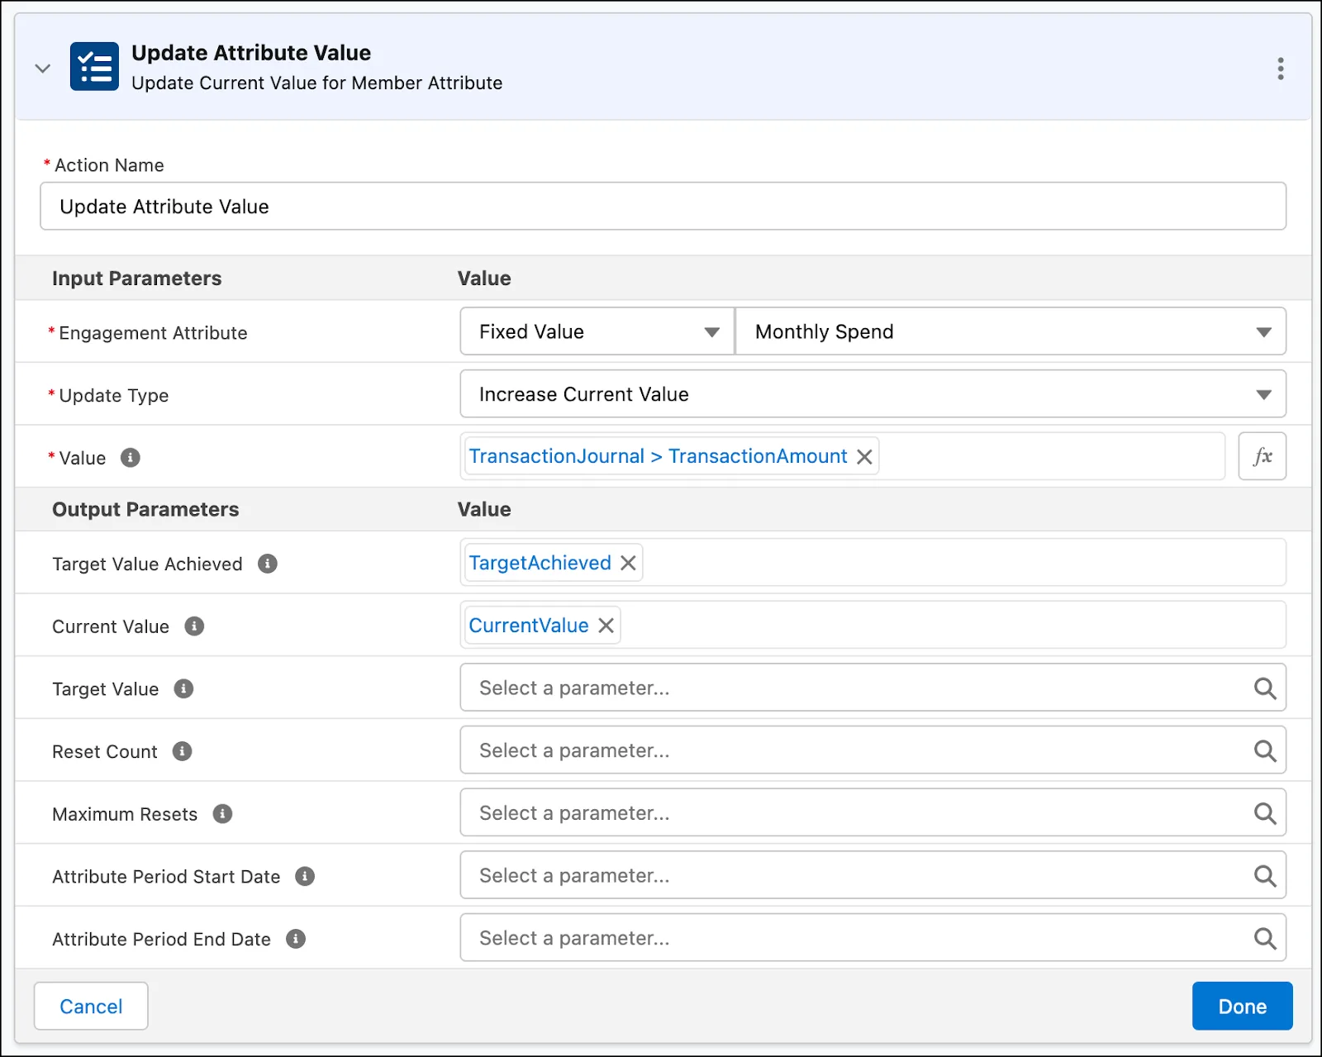Click the Reset Count parameter field

873,750
